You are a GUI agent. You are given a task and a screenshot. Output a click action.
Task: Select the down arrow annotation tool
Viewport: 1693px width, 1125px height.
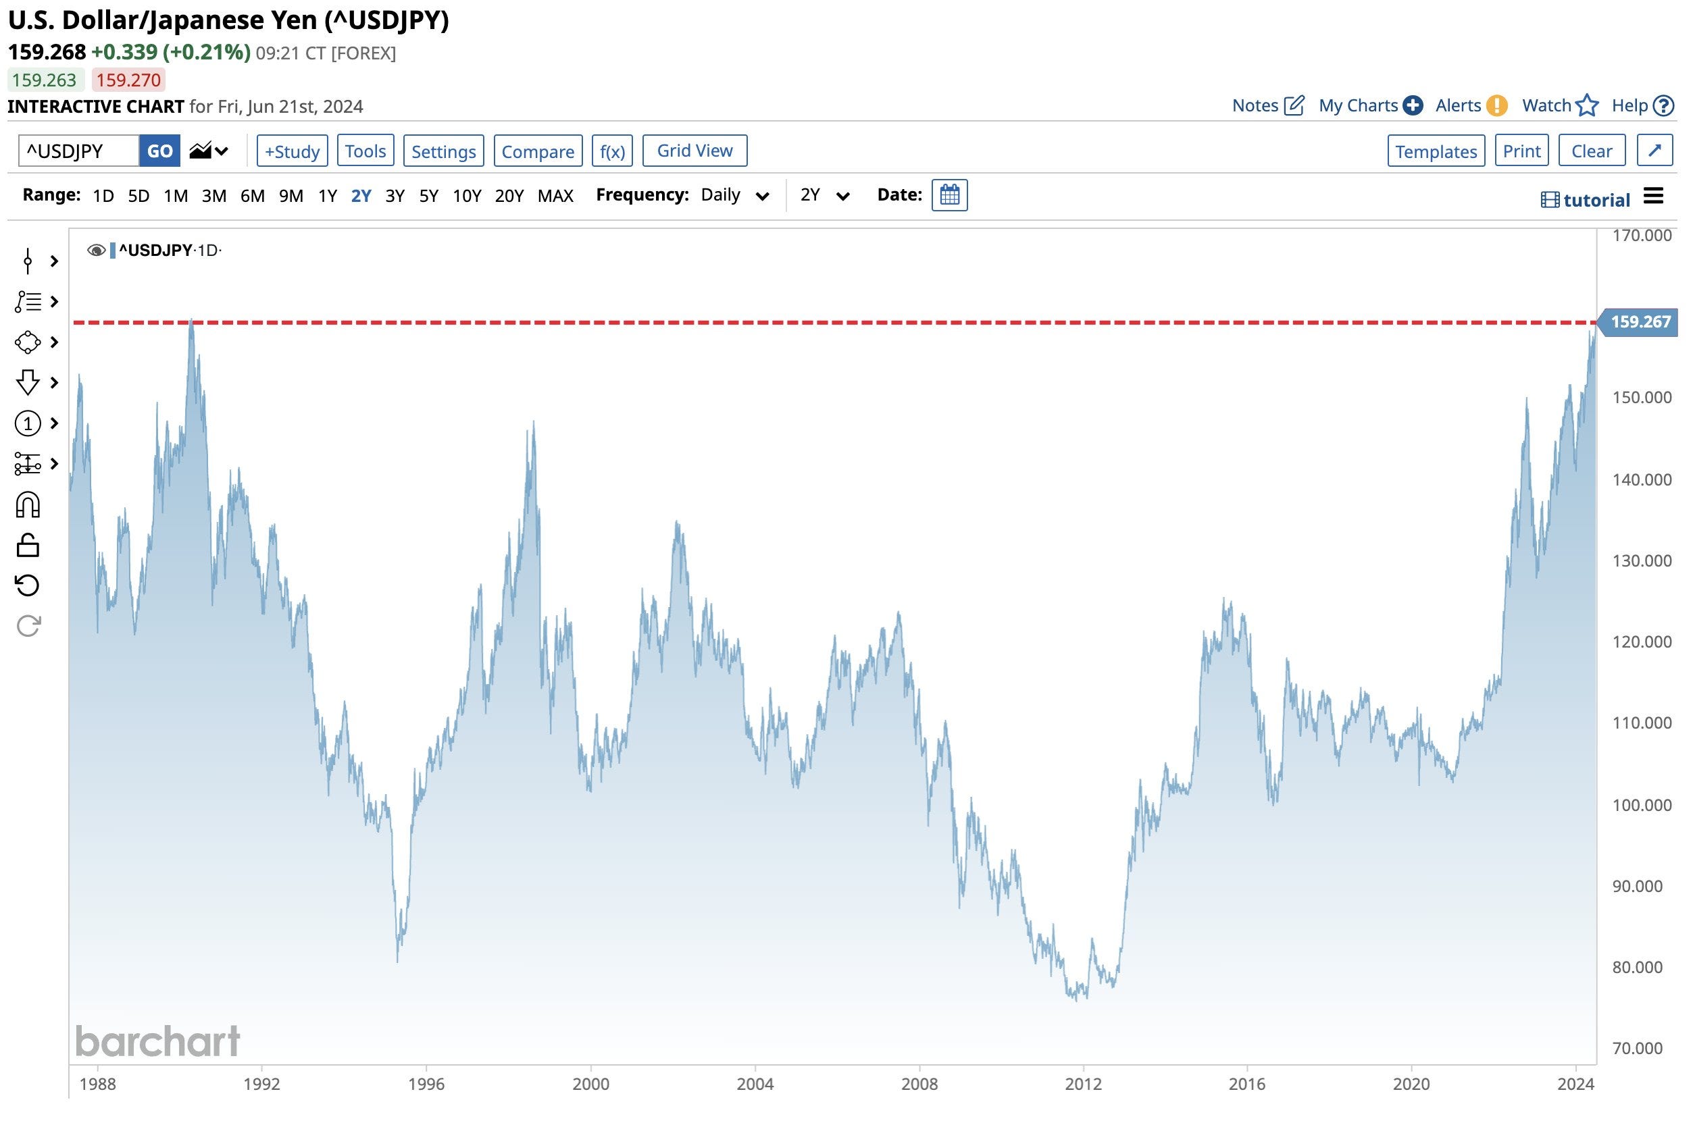[x=27, y=382]
